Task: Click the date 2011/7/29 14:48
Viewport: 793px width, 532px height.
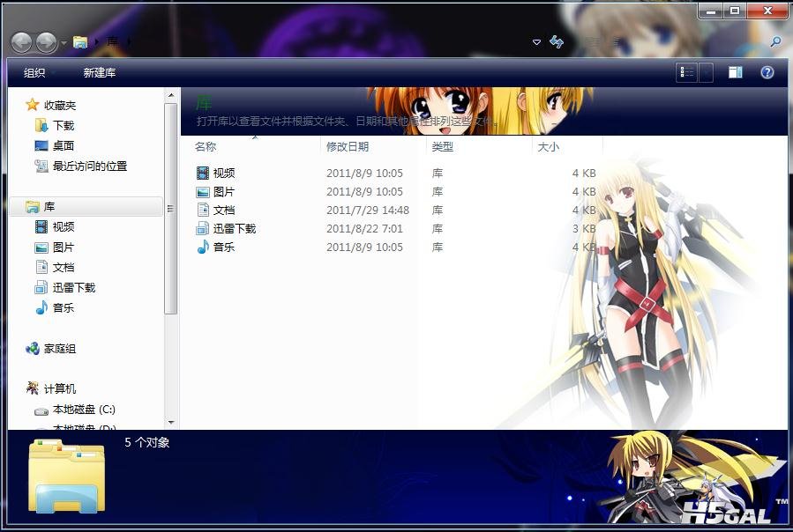Action: pos(368,211)
